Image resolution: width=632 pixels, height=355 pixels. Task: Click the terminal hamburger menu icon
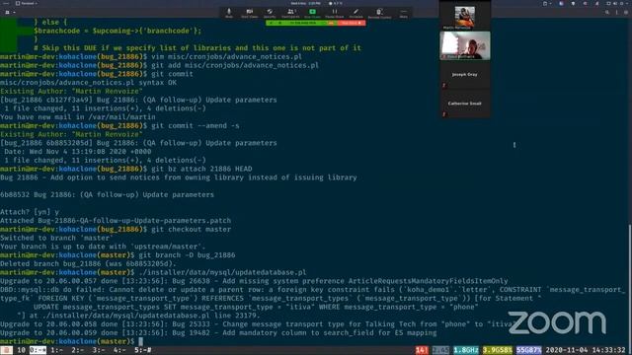(x=626, y=13)
